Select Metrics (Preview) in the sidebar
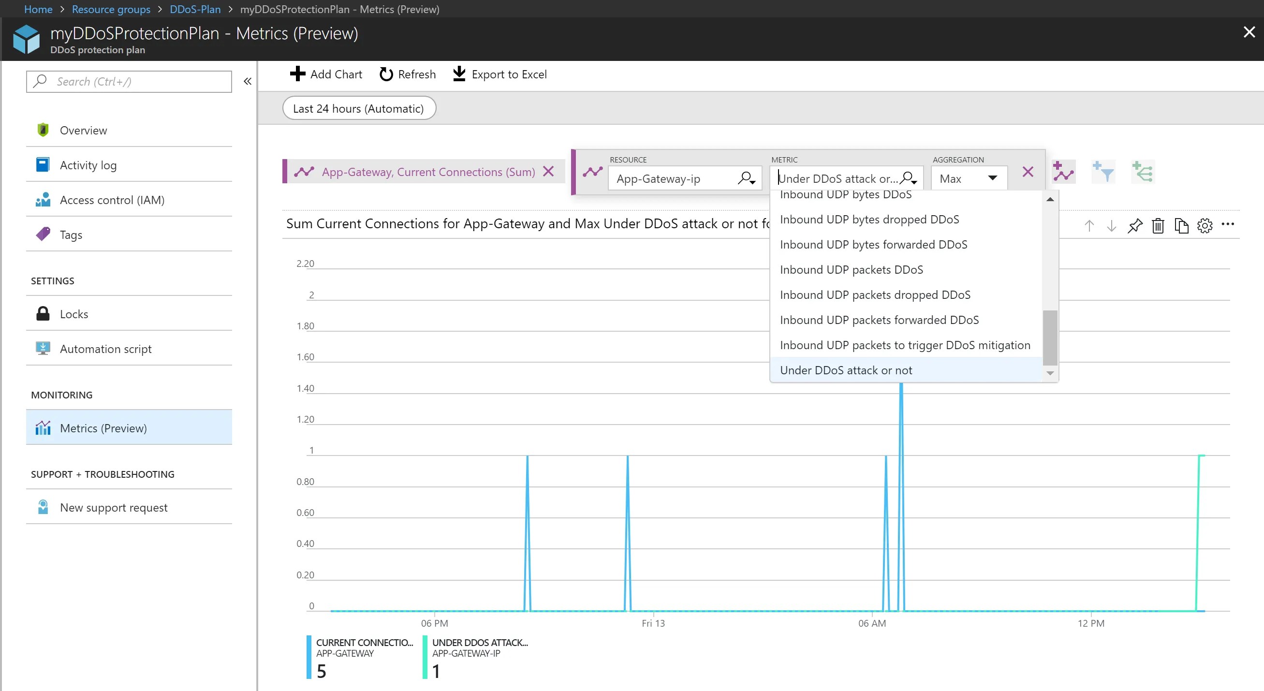The image size is (1264, 691). pos(129,428)
